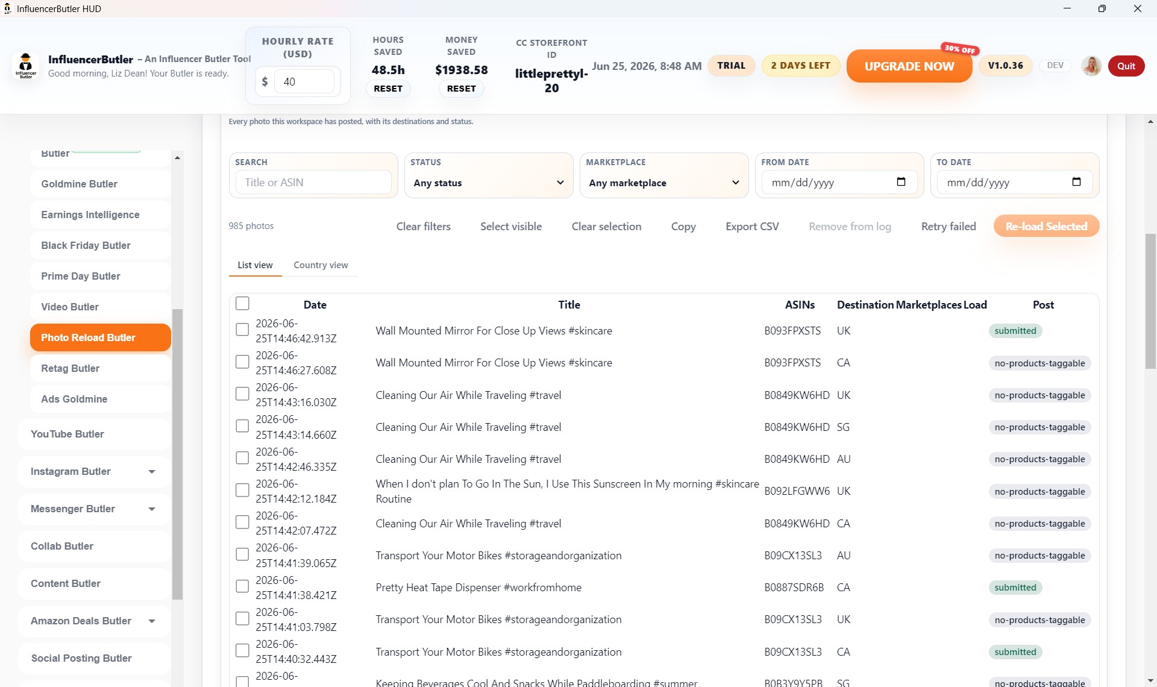Image resolution: width=1157 pixels, height=687 pixels.
Task: Focus the Title or ASIN search field
Action: tap(313, 183)
